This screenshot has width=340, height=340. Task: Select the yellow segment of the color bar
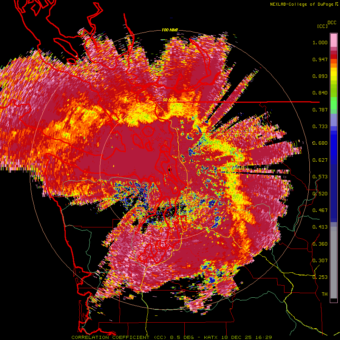[334, 74]
